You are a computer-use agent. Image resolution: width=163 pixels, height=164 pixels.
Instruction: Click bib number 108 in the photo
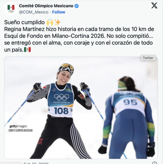click(x=61, y=111)
